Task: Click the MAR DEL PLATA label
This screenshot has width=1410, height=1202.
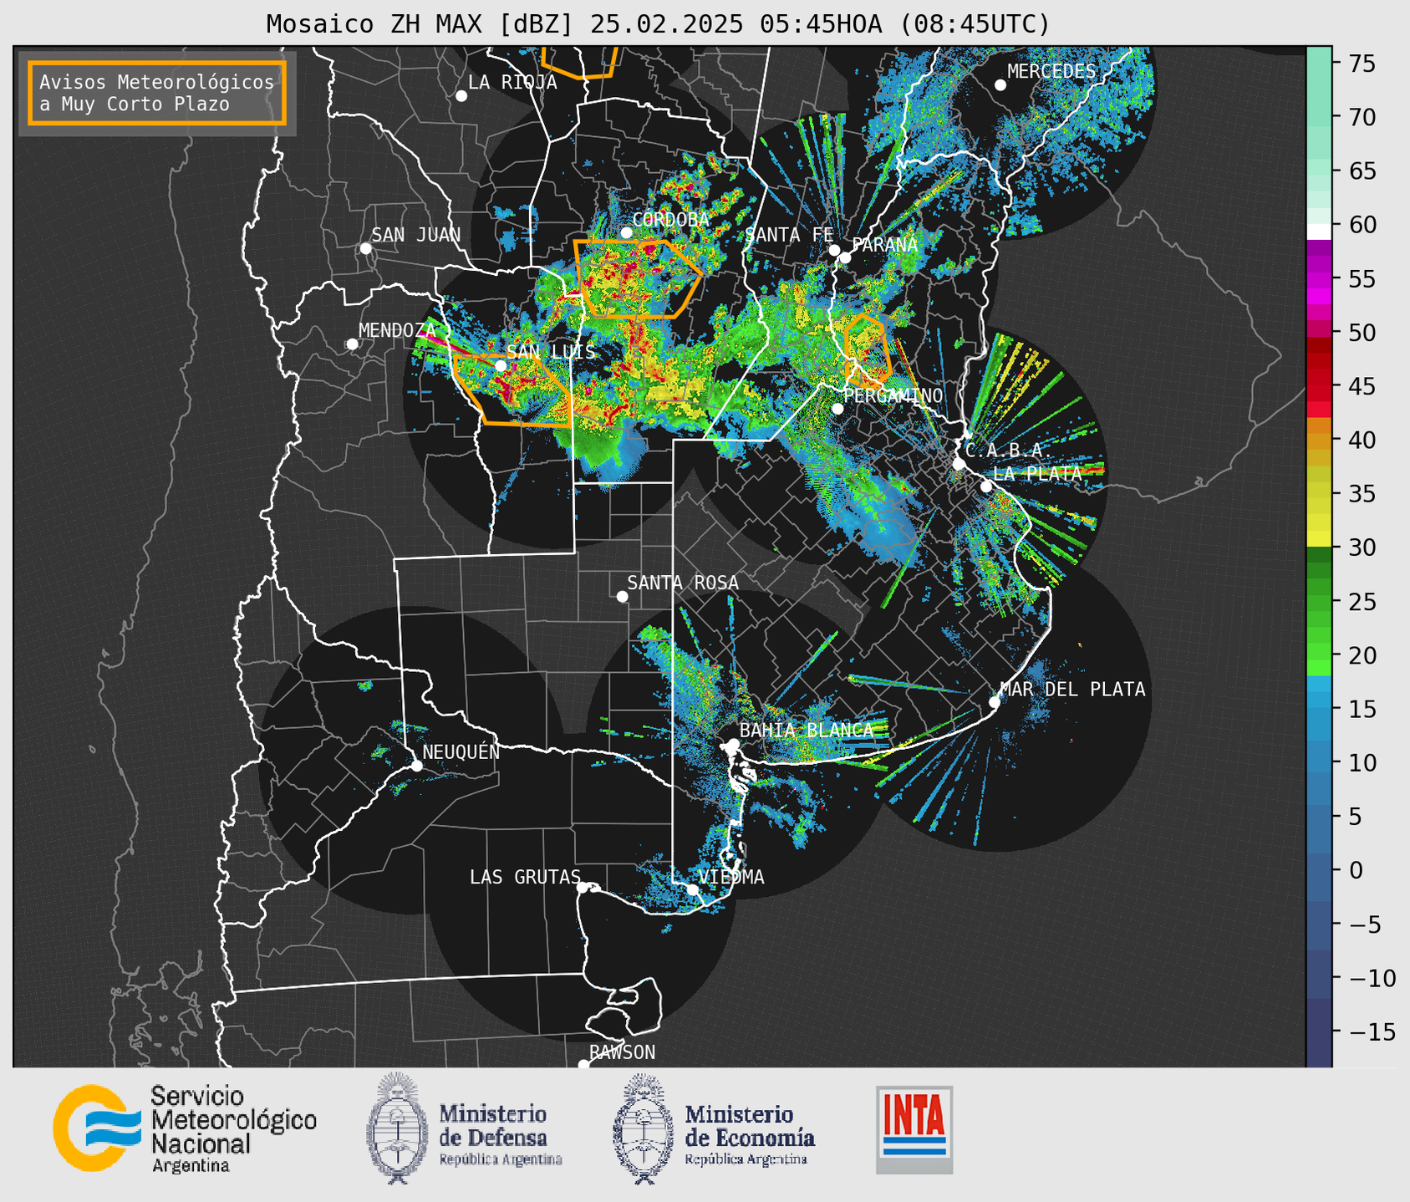Action: pyautogui.click(x=1072, y=690)
